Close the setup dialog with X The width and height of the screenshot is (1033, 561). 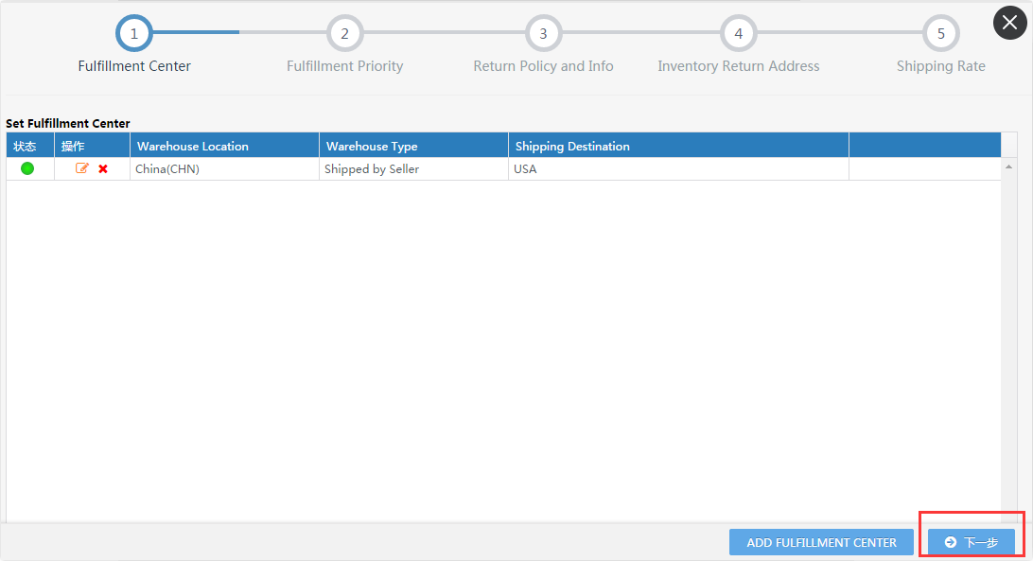tap(1009, 23)
